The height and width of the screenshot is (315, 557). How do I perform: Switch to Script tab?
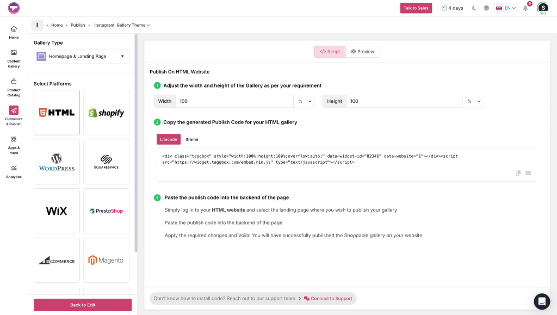(x=330, y=52)
